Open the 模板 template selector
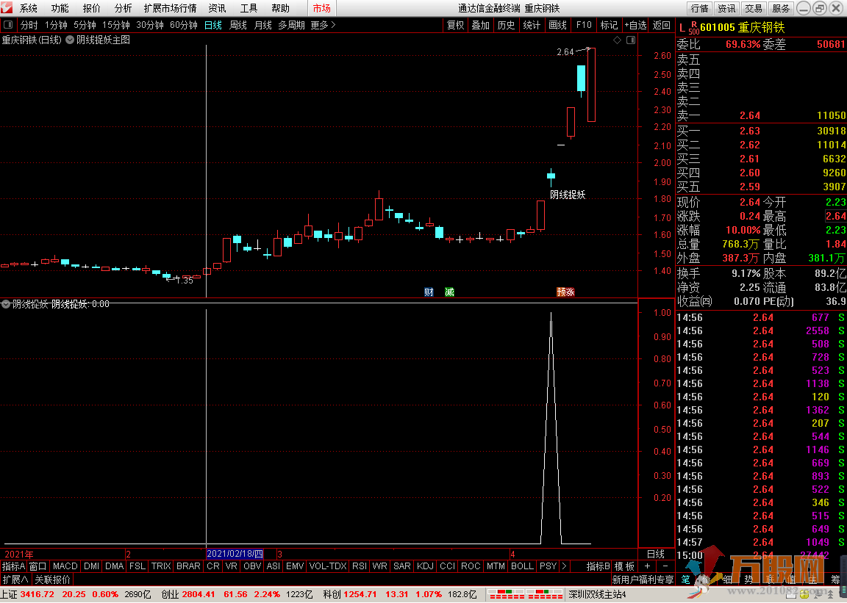 (x=624, y=566)
